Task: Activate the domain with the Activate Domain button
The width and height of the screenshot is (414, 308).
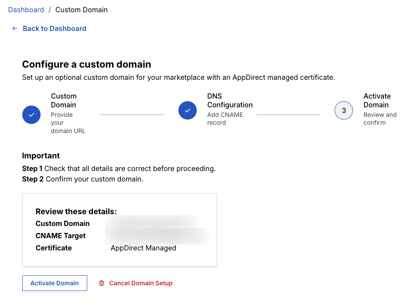Action: [x=55, y=283]
